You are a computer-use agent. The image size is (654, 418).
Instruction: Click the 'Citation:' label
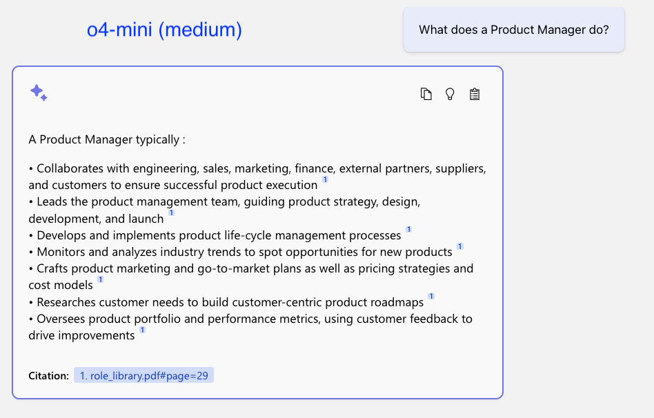(x=49, y=375)
